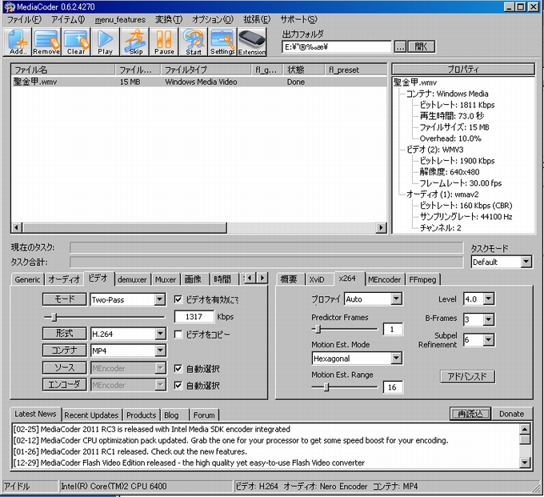Click the video bitrate slider

point(105,316)
